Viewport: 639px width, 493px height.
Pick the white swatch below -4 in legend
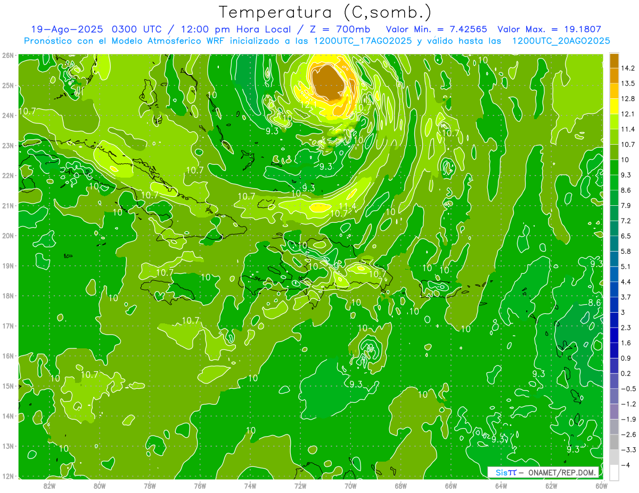pos(614,472)
